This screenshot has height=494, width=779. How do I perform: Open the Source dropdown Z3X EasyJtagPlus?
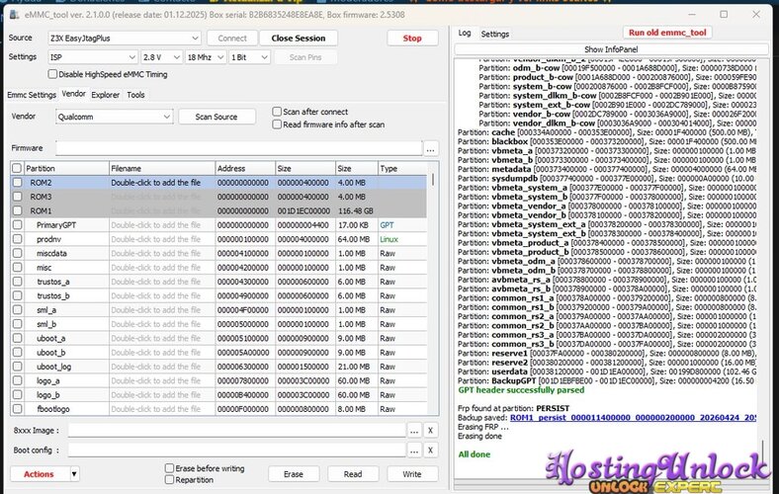click(x=125, y=39)
